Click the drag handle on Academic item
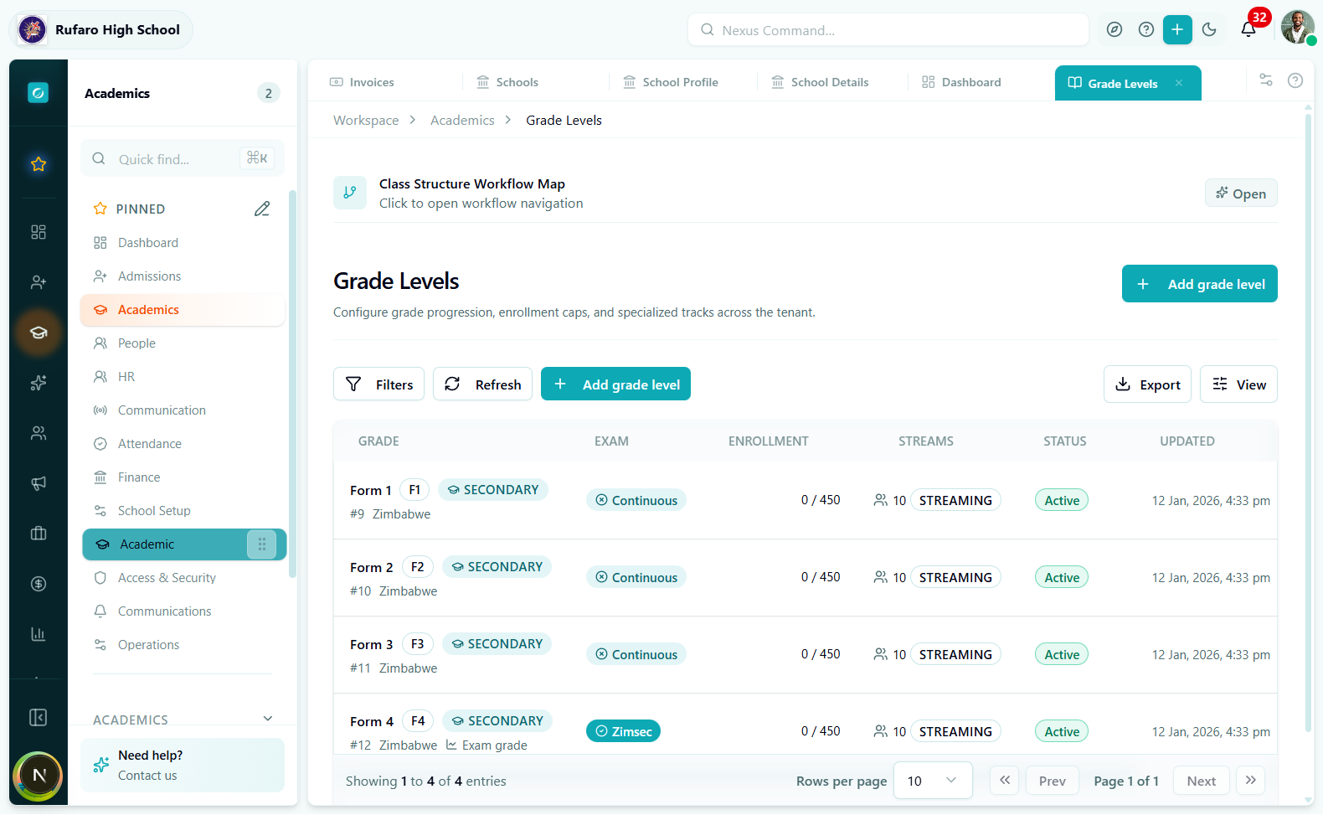 click(x=262, y=544)
